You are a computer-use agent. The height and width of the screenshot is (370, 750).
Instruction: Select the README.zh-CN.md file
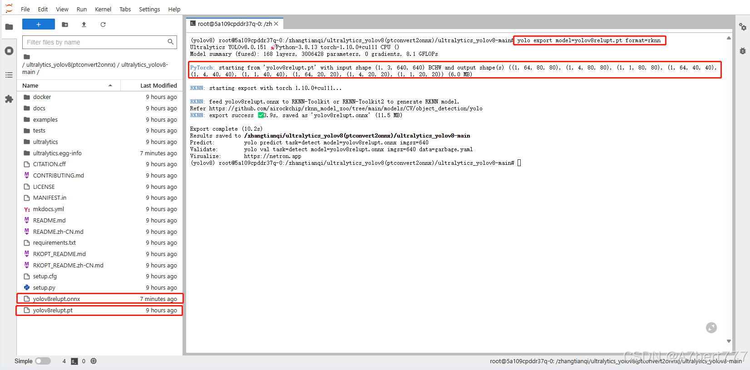pyautogui.click(x=100, y=232)
